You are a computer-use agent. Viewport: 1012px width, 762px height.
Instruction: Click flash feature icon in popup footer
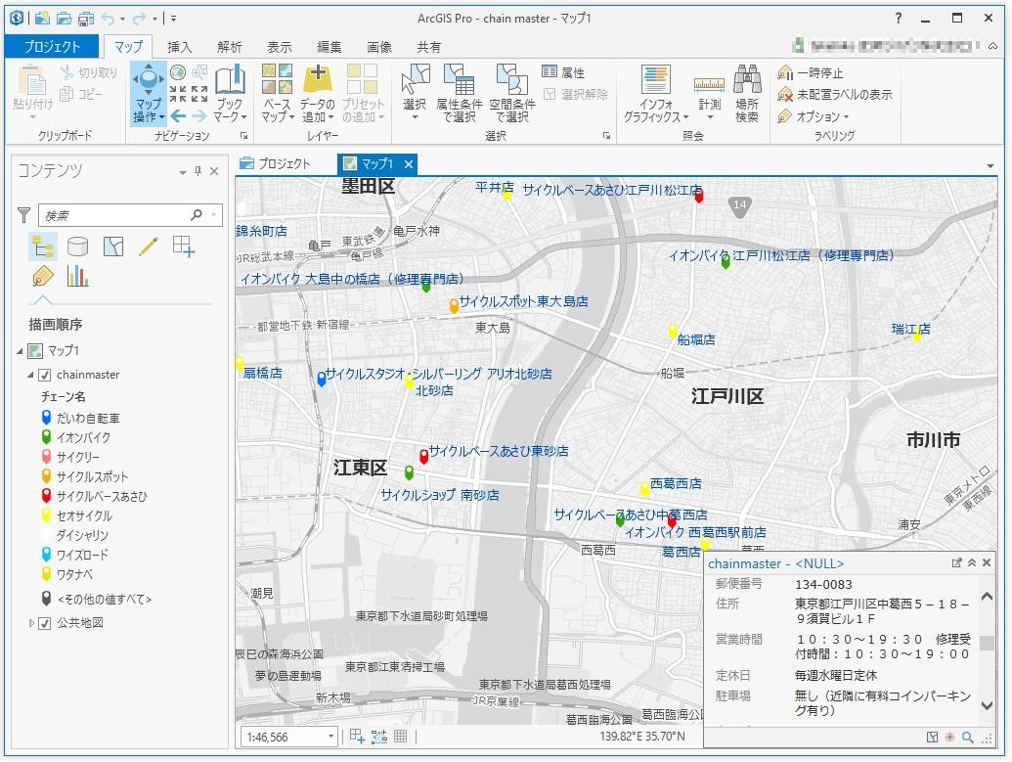949,737
